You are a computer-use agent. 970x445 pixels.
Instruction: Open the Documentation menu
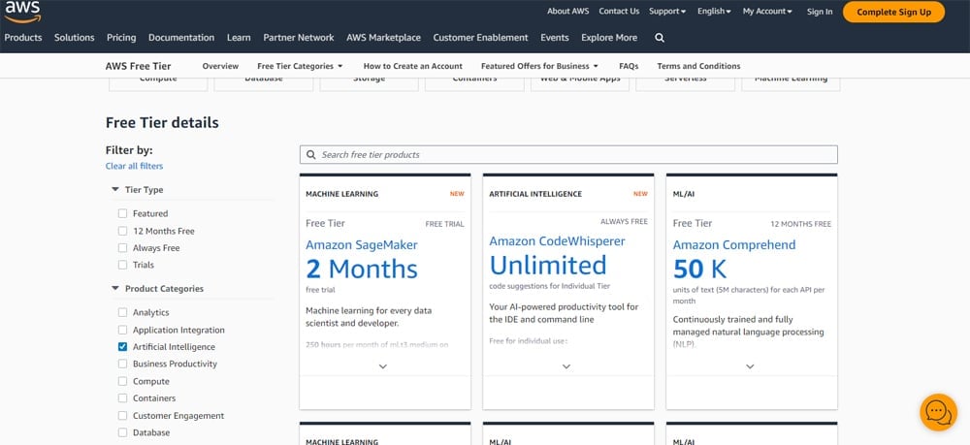coord(181,38)
